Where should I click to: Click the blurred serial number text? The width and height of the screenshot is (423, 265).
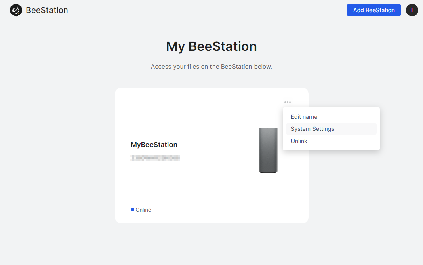(x=156, y=158)
